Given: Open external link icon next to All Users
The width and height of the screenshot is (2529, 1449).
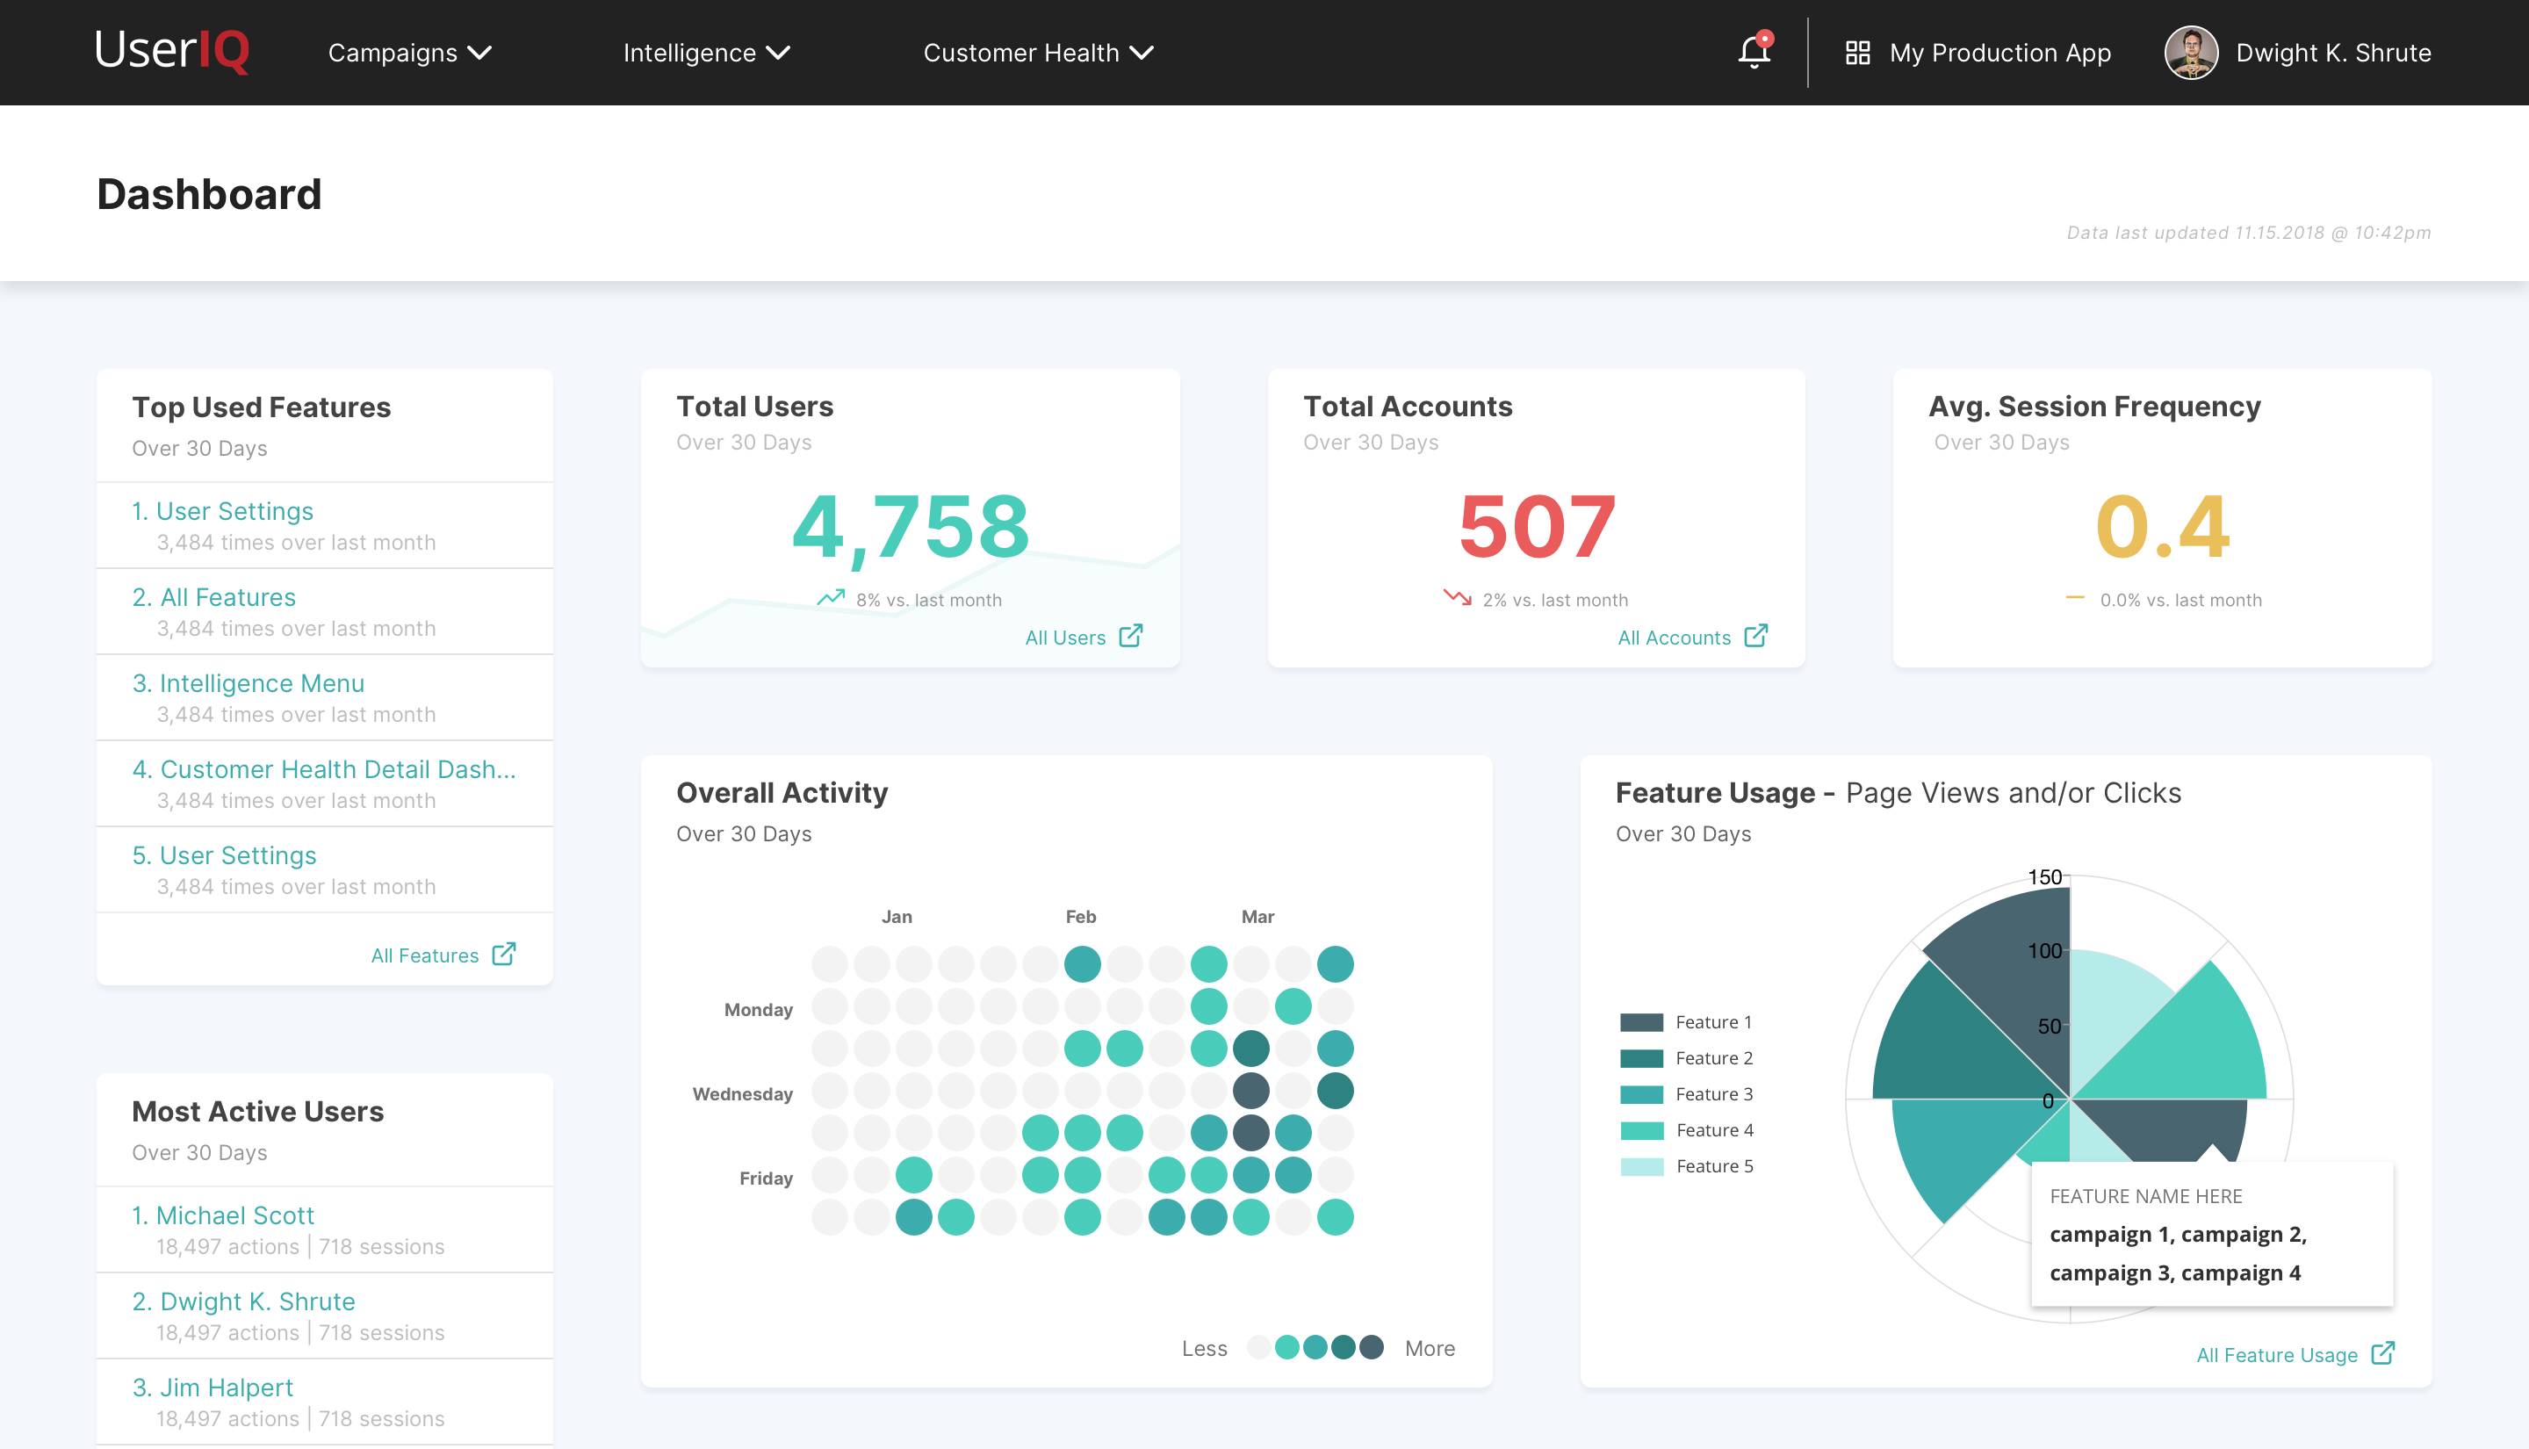Looking at the screenshot, I should pos(1131,636).
